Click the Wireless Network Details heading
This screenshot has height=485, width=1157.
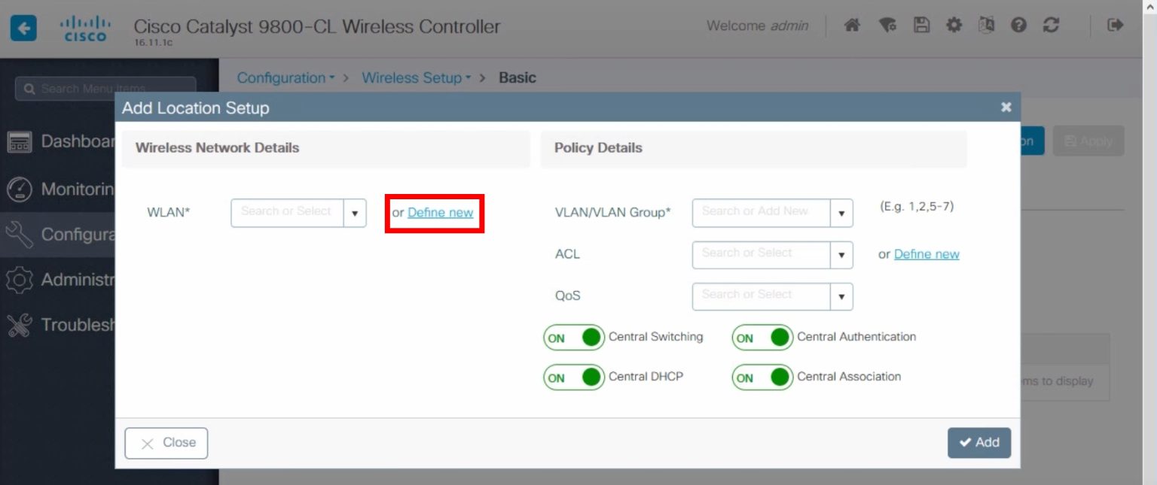coord(217,147)
